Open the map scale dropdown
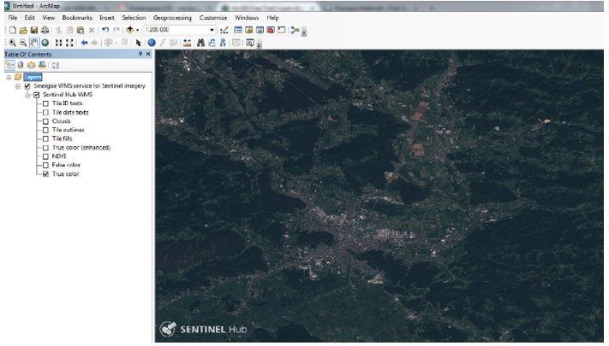The width and height of the screenshot is (609, 346). (212, 30)
